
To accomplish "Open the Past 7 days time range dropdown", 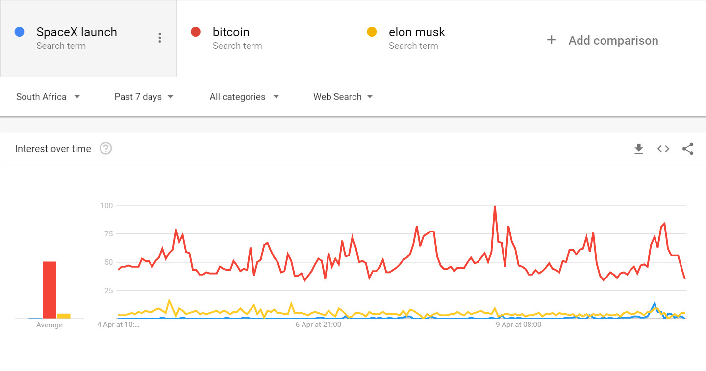I will (144, 97).
